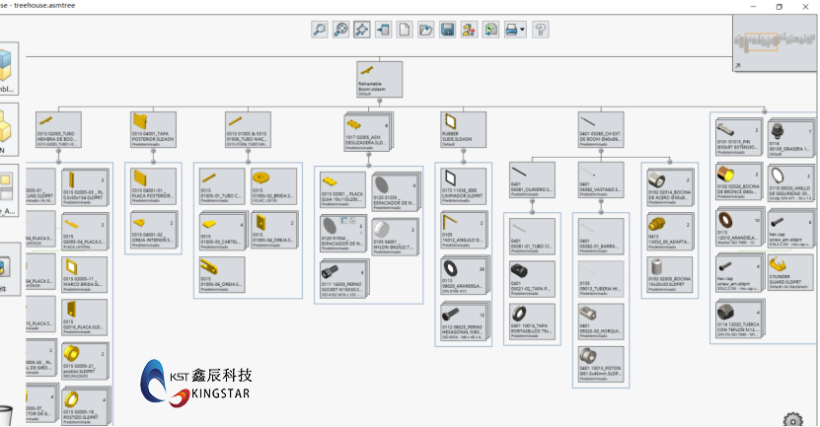Open Help with the question mark icon

(x=540, y=30)
